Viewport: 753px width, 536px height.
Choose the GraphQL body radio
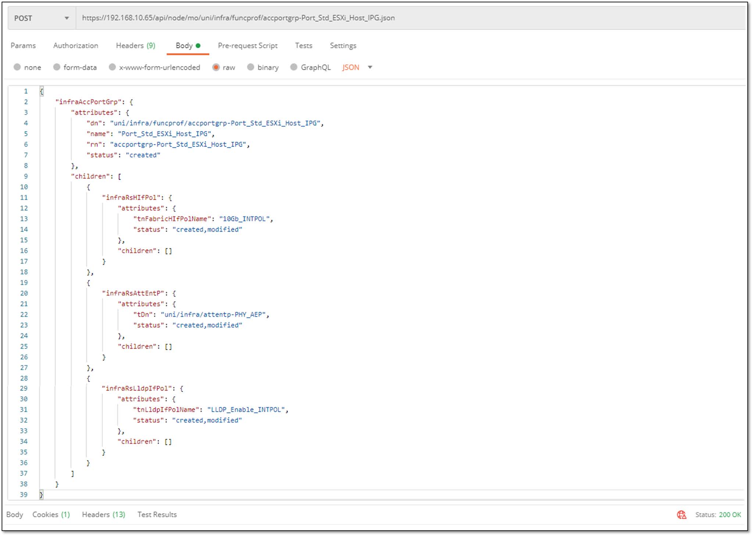click(294, 67)
